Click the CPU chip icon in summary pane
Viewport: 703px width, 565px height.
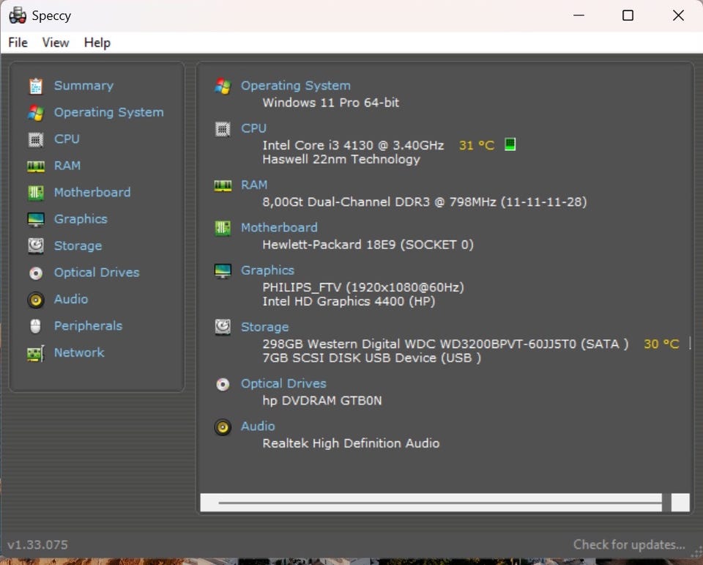[x=223, y=129]
